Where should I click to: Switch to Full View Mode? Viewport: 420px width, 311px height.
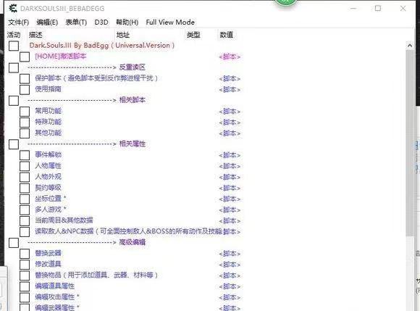point(170,22)
